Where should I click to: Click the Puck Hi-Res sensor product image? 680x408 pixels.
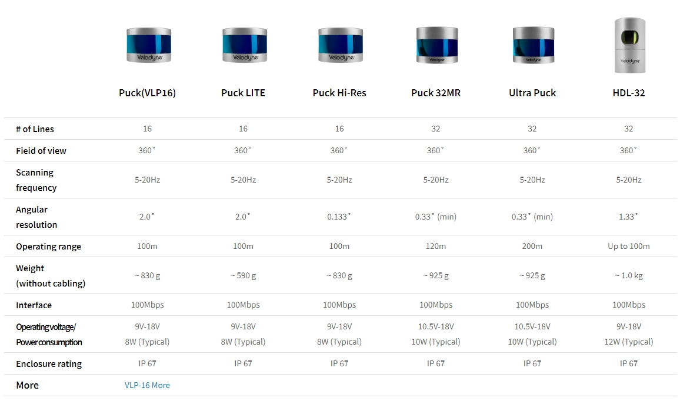(x=340, y=45)
